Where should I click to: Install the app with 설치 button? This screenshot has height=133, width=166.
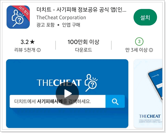145,17
